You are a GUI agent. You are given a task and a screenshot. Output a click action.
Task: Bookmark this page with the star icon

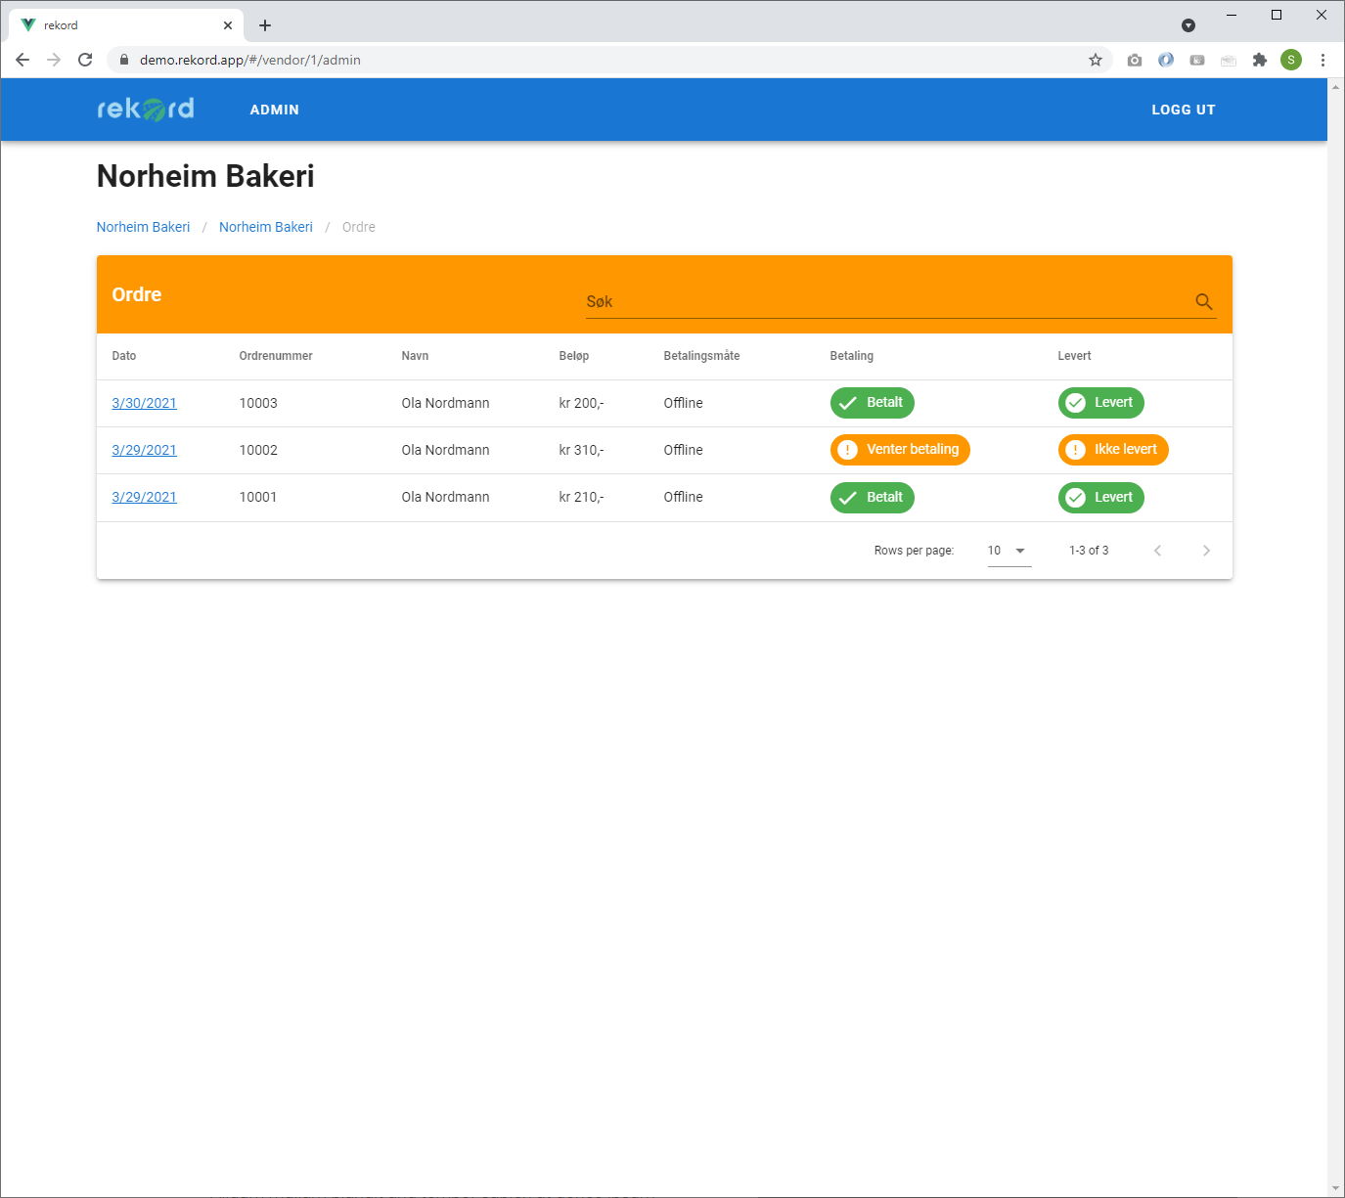pos(1096,60)
